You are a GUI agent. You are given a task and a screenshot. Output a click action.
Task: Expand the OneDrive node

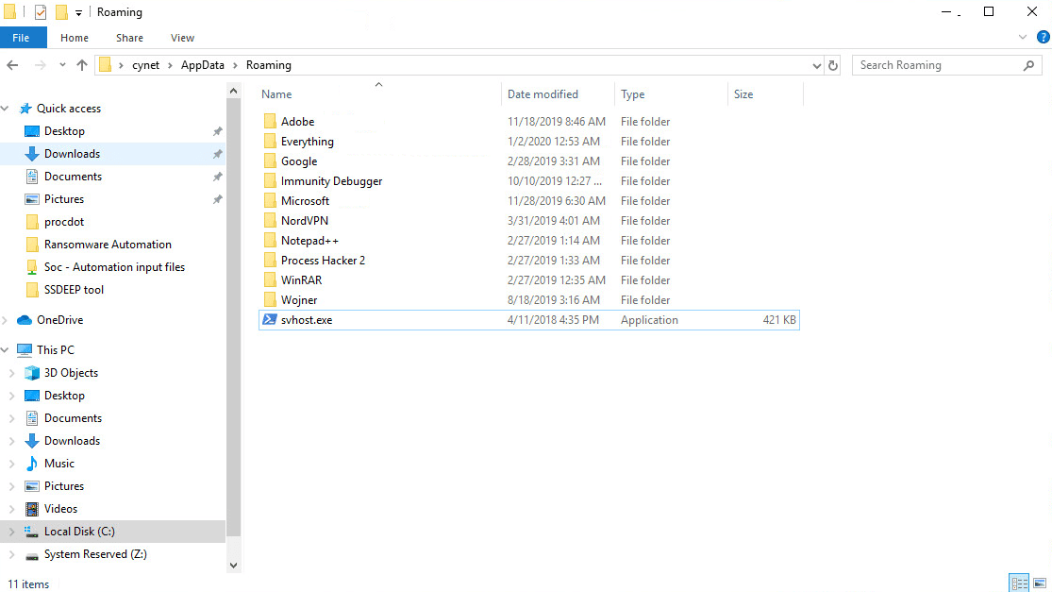coord(6,320)
